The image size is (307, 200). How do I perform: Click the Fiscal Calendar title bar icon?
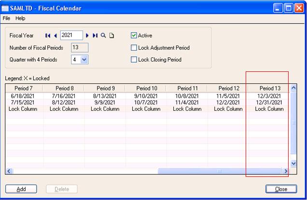5,8
